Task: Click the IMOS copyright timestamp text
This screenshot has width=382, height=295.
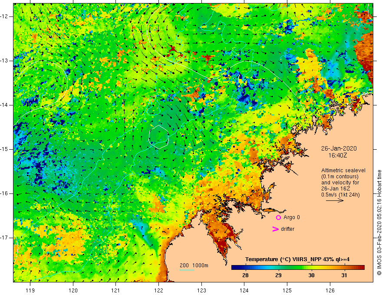Action: (x=379, y=223)
